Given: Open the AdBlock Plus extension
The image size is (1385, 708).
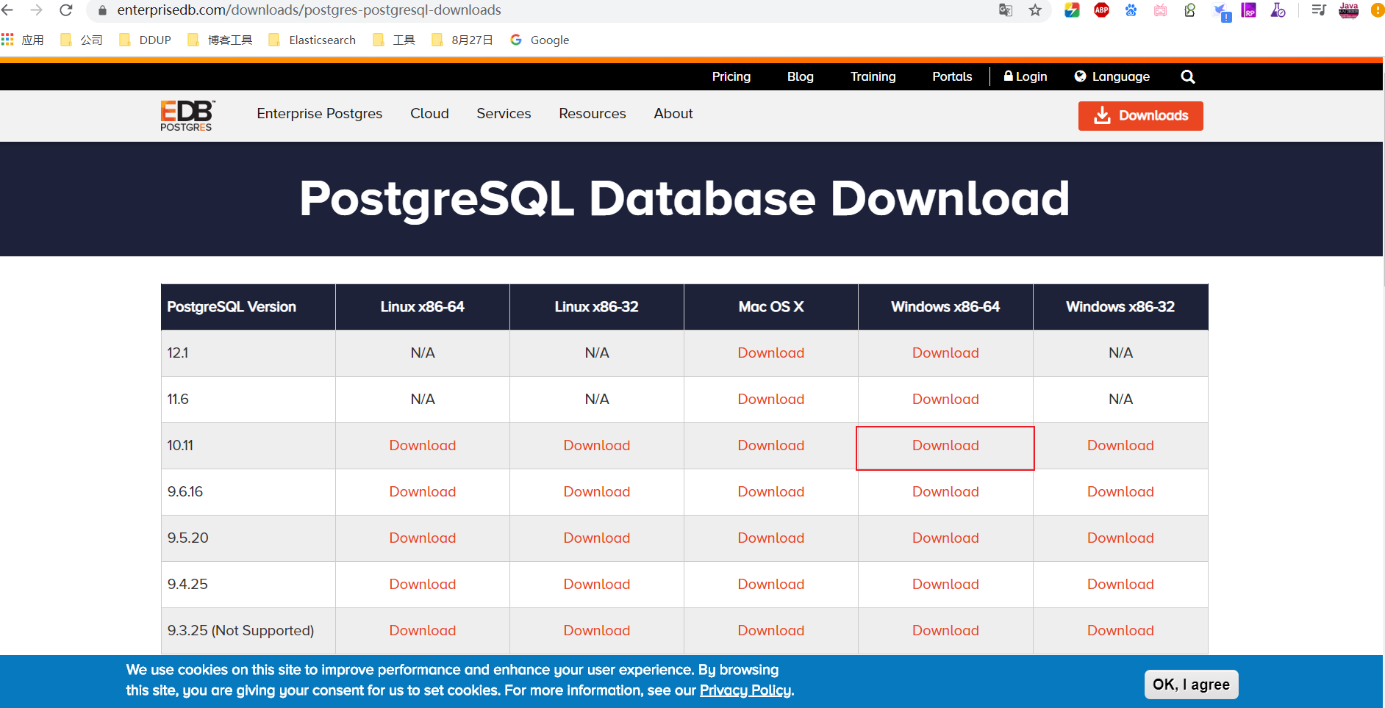Looking at the screenshot, I should coord(1101,10).
